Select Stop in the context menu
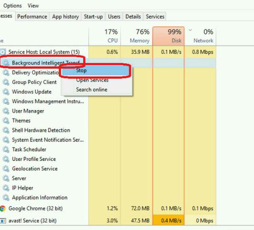The image size is (254, 230). (x=81, y=70)
